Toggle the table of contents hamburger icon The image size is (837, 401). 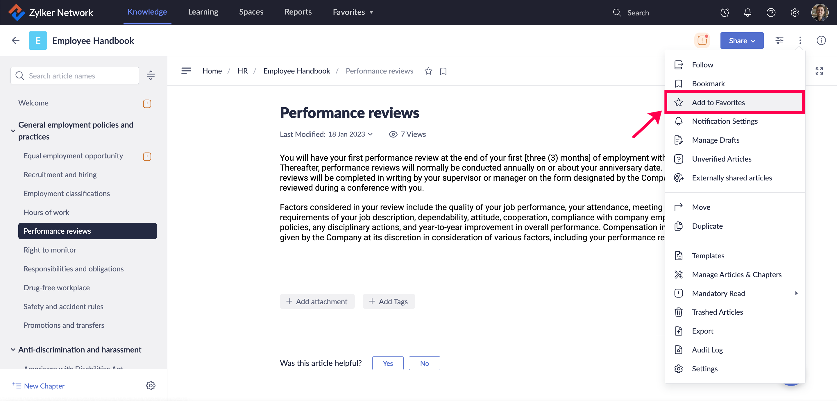[186, 71]
